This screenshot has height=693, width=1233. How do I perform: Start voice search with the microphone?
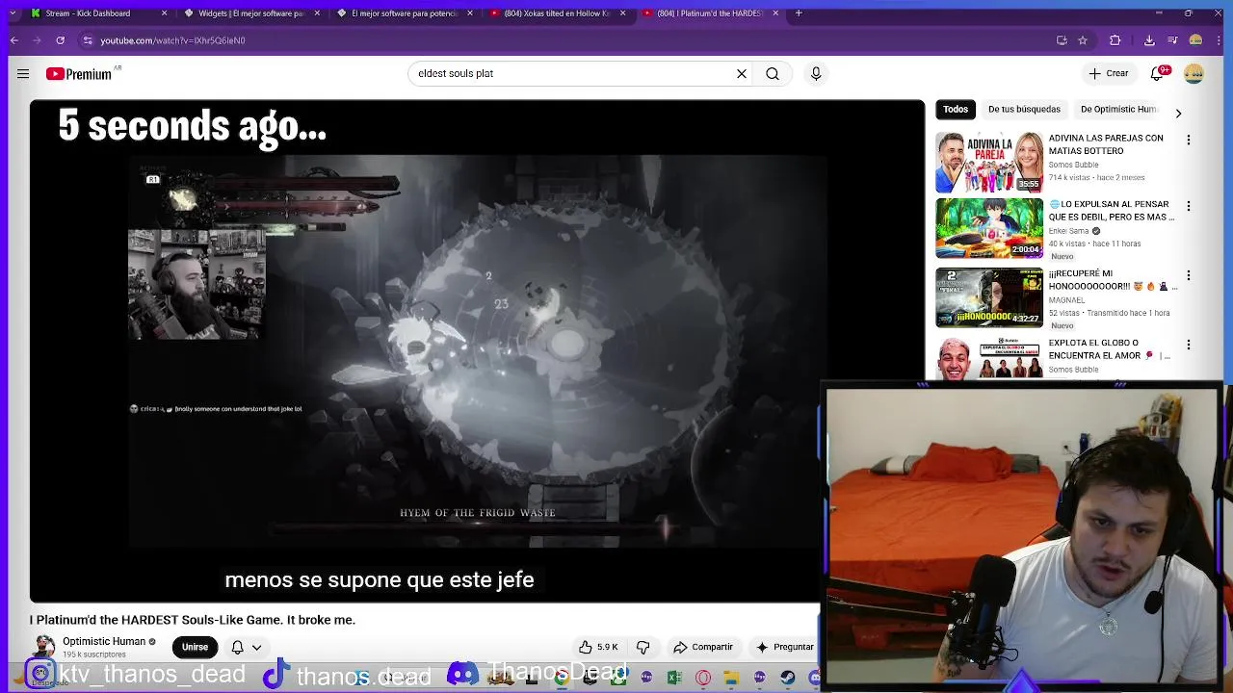coord(816,73)
